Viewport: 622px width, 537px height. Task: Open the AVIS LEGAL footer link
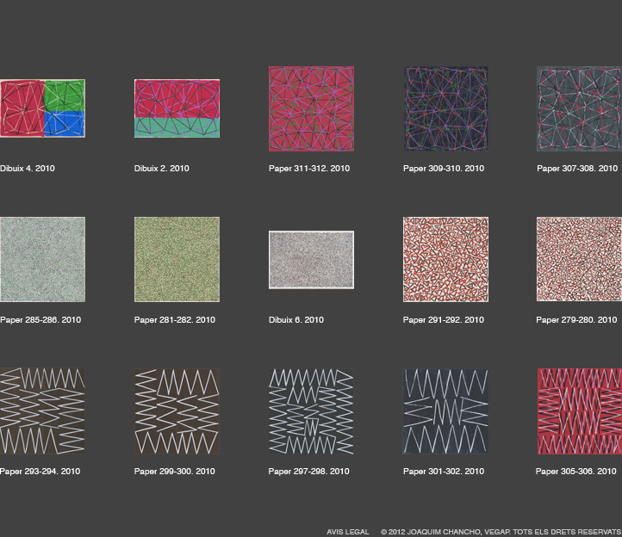348,532
